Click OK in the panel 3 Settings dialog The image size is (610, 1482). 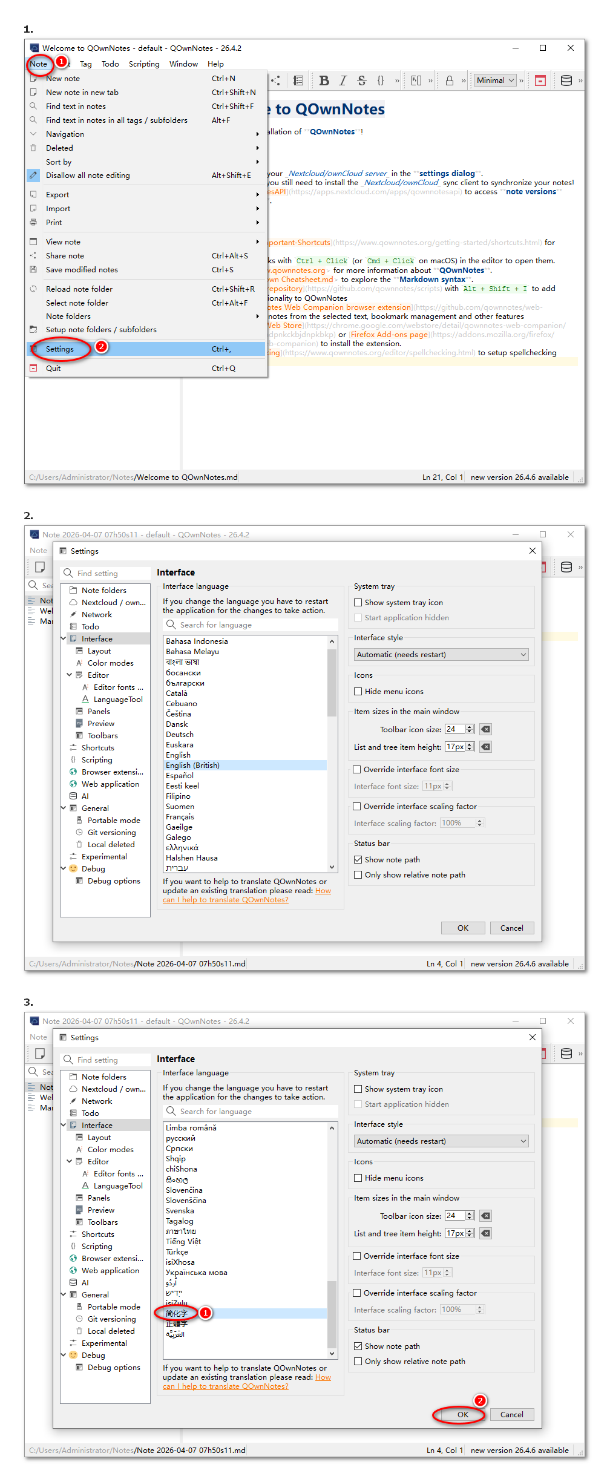tap(463, 1414)
